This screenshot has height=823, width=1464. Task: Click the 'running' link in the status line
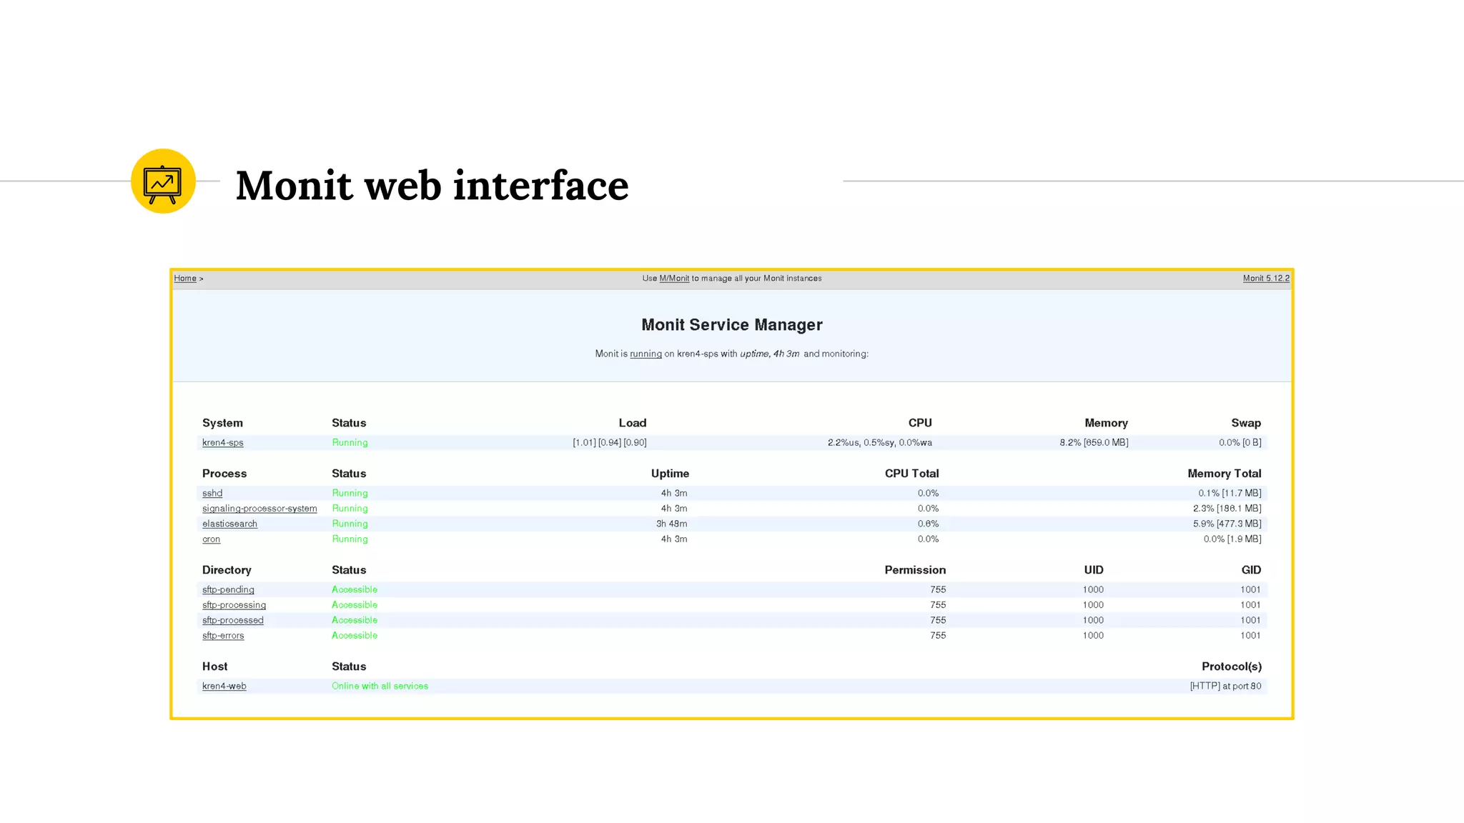646,354
